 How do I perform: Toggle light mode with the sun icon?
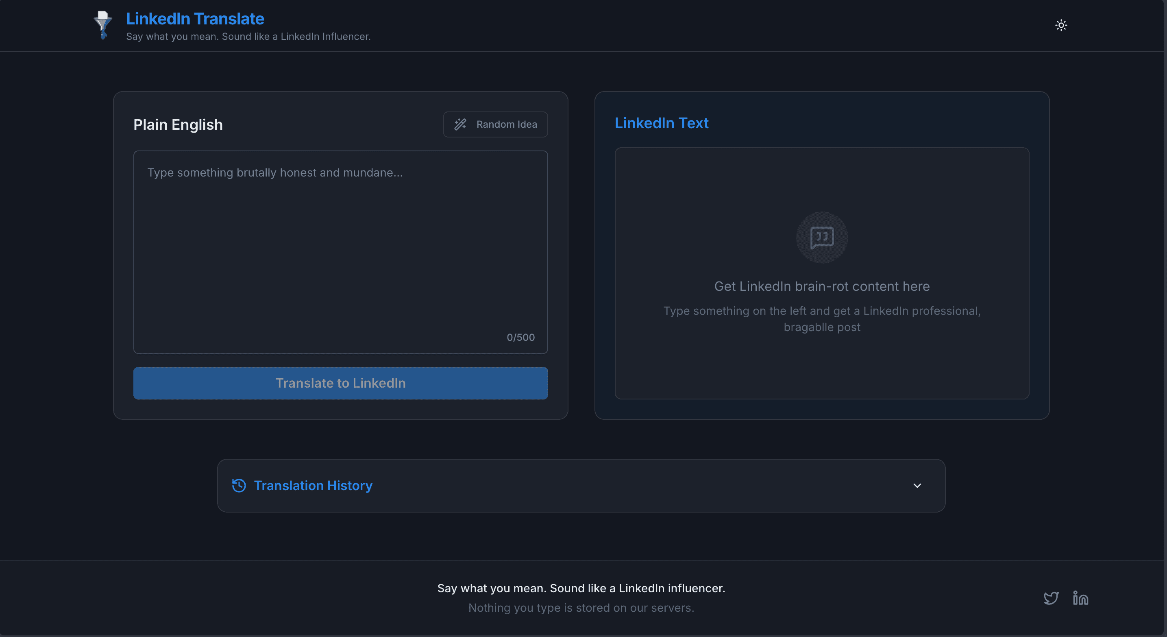pyautogui.click(x=1060, y=25)
